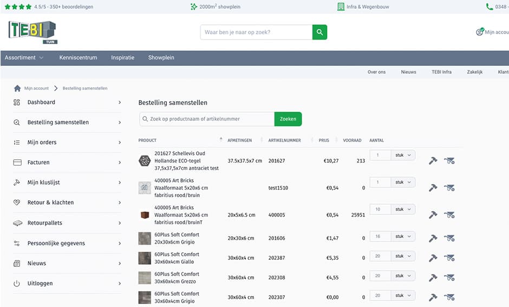Click the quantity field for article 202387
Screen dimensions: 509x307
(380, 256)
